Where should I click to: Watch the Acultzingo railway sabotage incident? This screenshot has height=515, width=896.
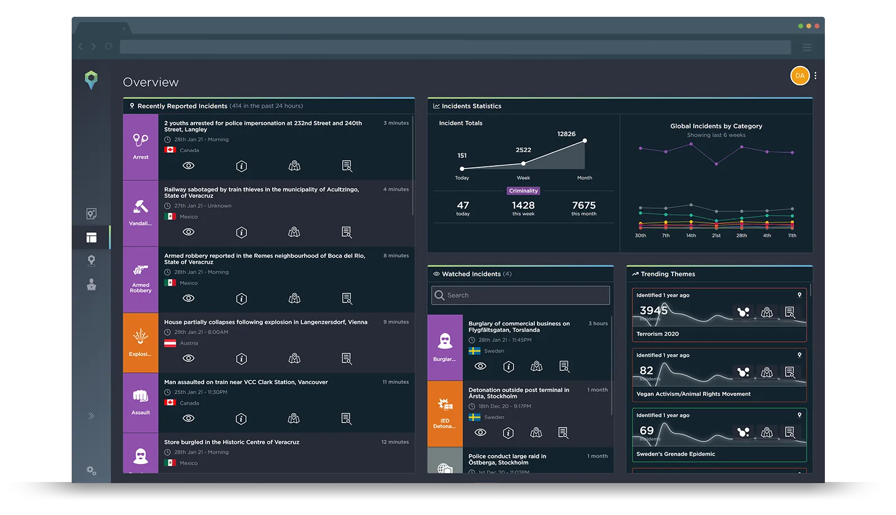pyautogui.click(x=189, y=232)
